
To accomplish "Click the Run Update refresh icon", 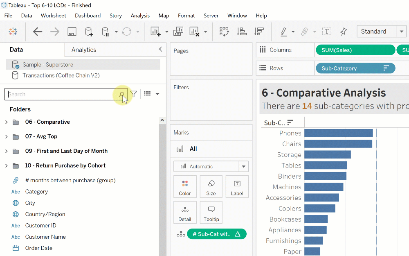I will click(126, 32).
